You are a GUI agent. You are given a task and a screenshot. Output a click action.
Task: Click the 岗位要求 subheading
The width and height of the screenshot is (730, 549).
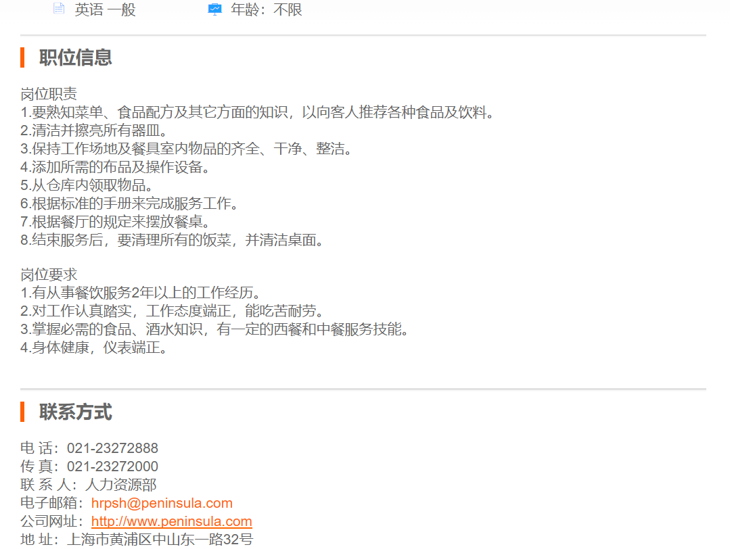[x=49, y=274]
